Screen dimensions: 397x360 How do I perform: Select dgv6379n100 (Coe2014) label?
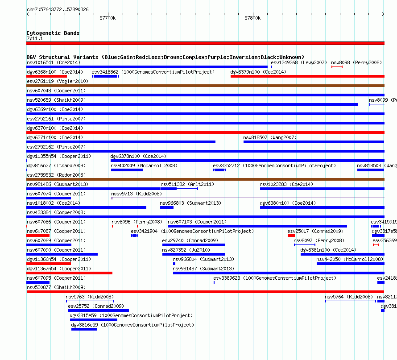pos(258,72)
